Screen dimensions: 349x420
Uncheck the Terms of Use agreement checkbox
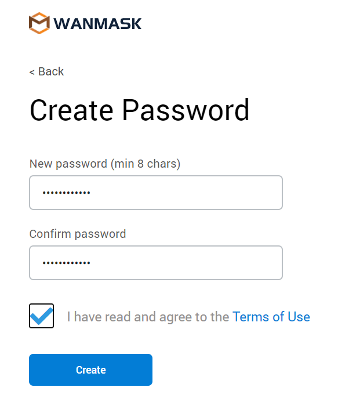(x=42, y=316)
